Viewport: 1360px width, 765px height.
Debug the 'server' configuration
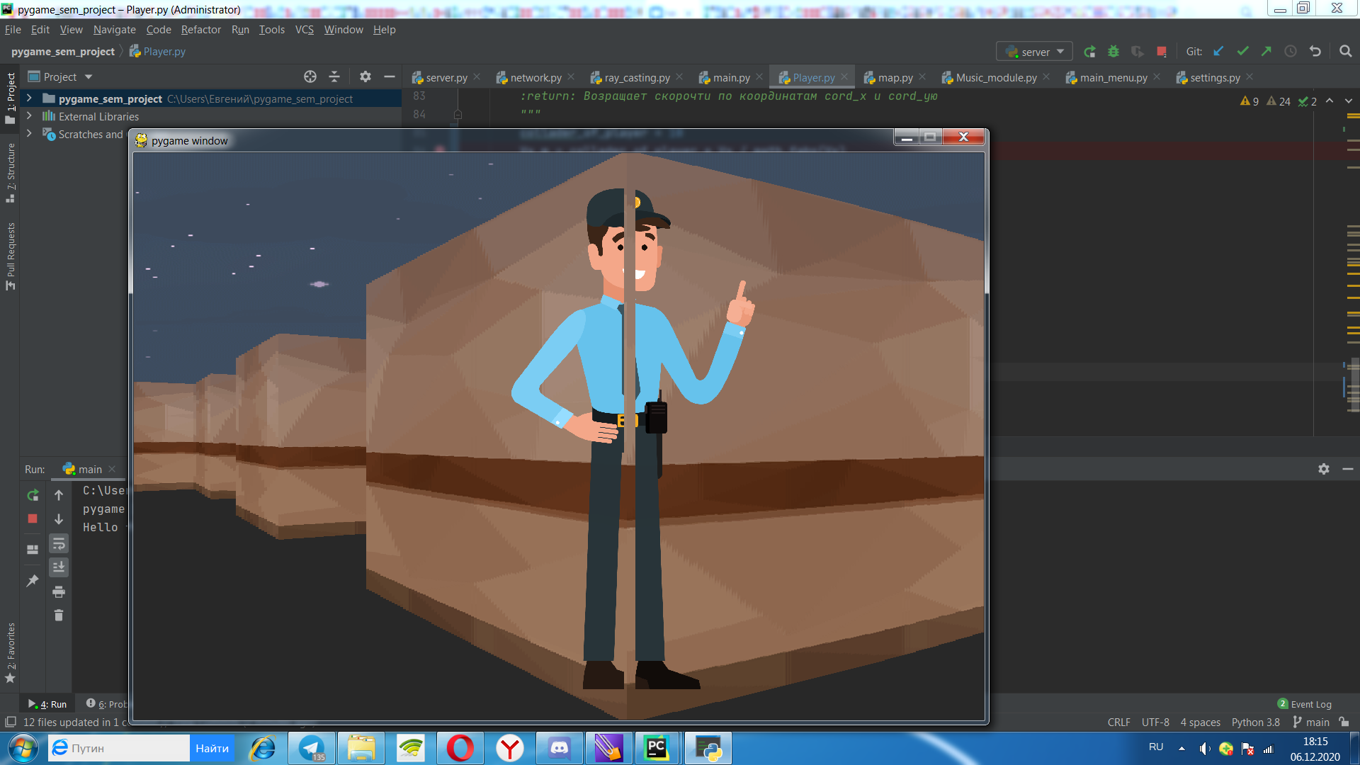coord(1114,51)
